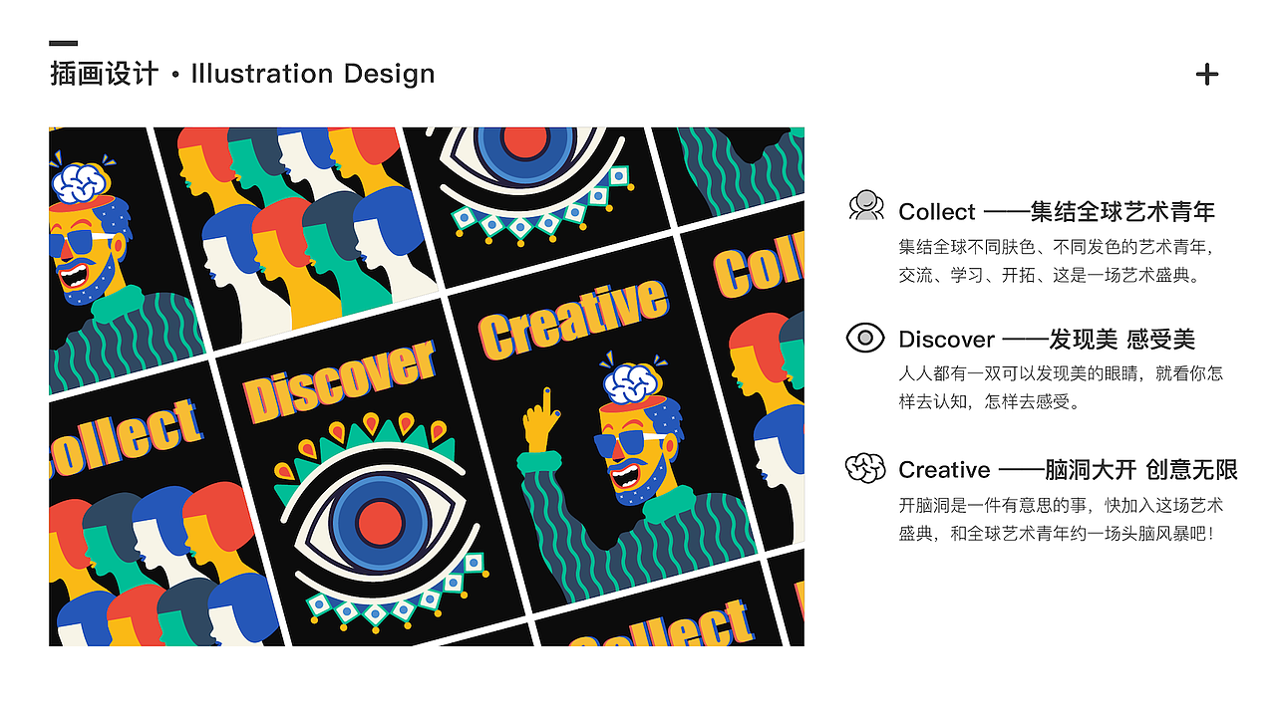
Task: Click the two-people icon beside Collect
Action: tap(865, 206)
